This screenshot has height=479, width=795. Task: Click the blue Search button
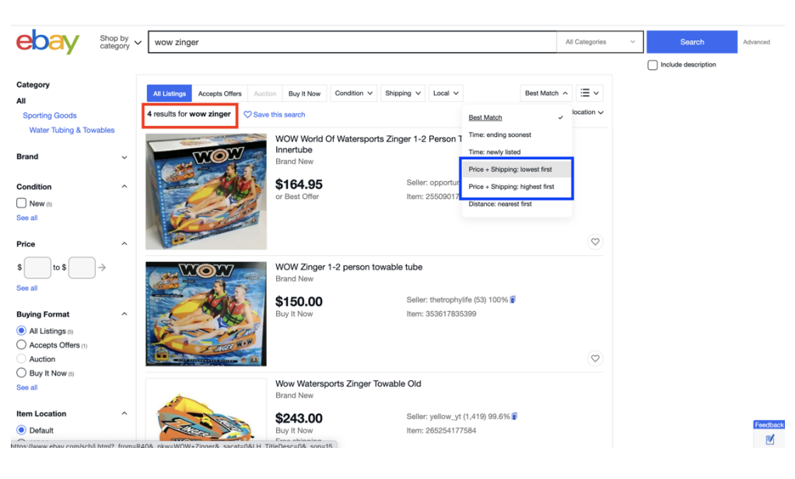(x=692, y=42)
